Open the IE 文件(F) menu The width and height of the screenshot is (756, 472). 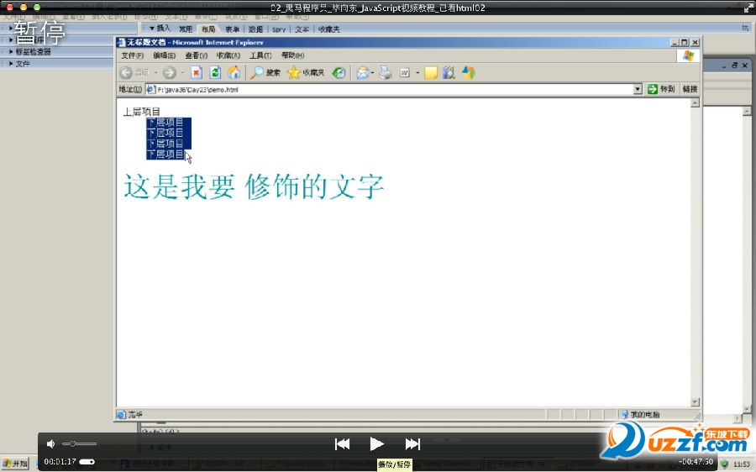(x=132, y=55)
